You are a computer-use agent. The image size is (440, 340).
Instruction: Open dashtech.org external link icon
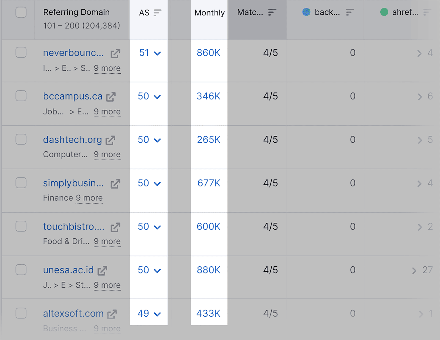click(x=111, y=140)
